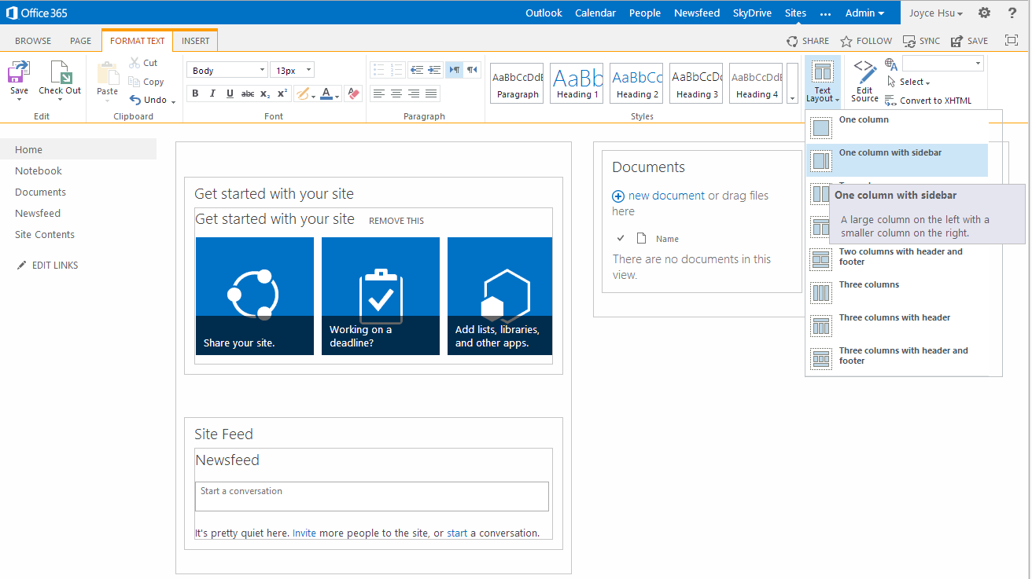The height and width of the screenshot is (579, 1032).
Task: Open the highlight color dropdown arrow
Action: (314, 96)
